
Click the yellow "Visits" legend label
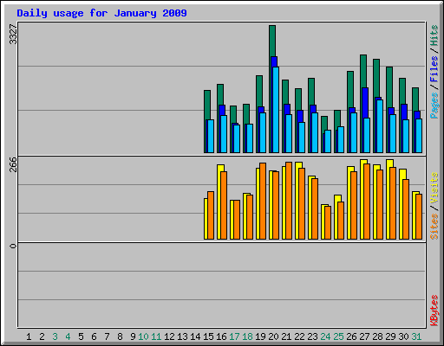434,189
